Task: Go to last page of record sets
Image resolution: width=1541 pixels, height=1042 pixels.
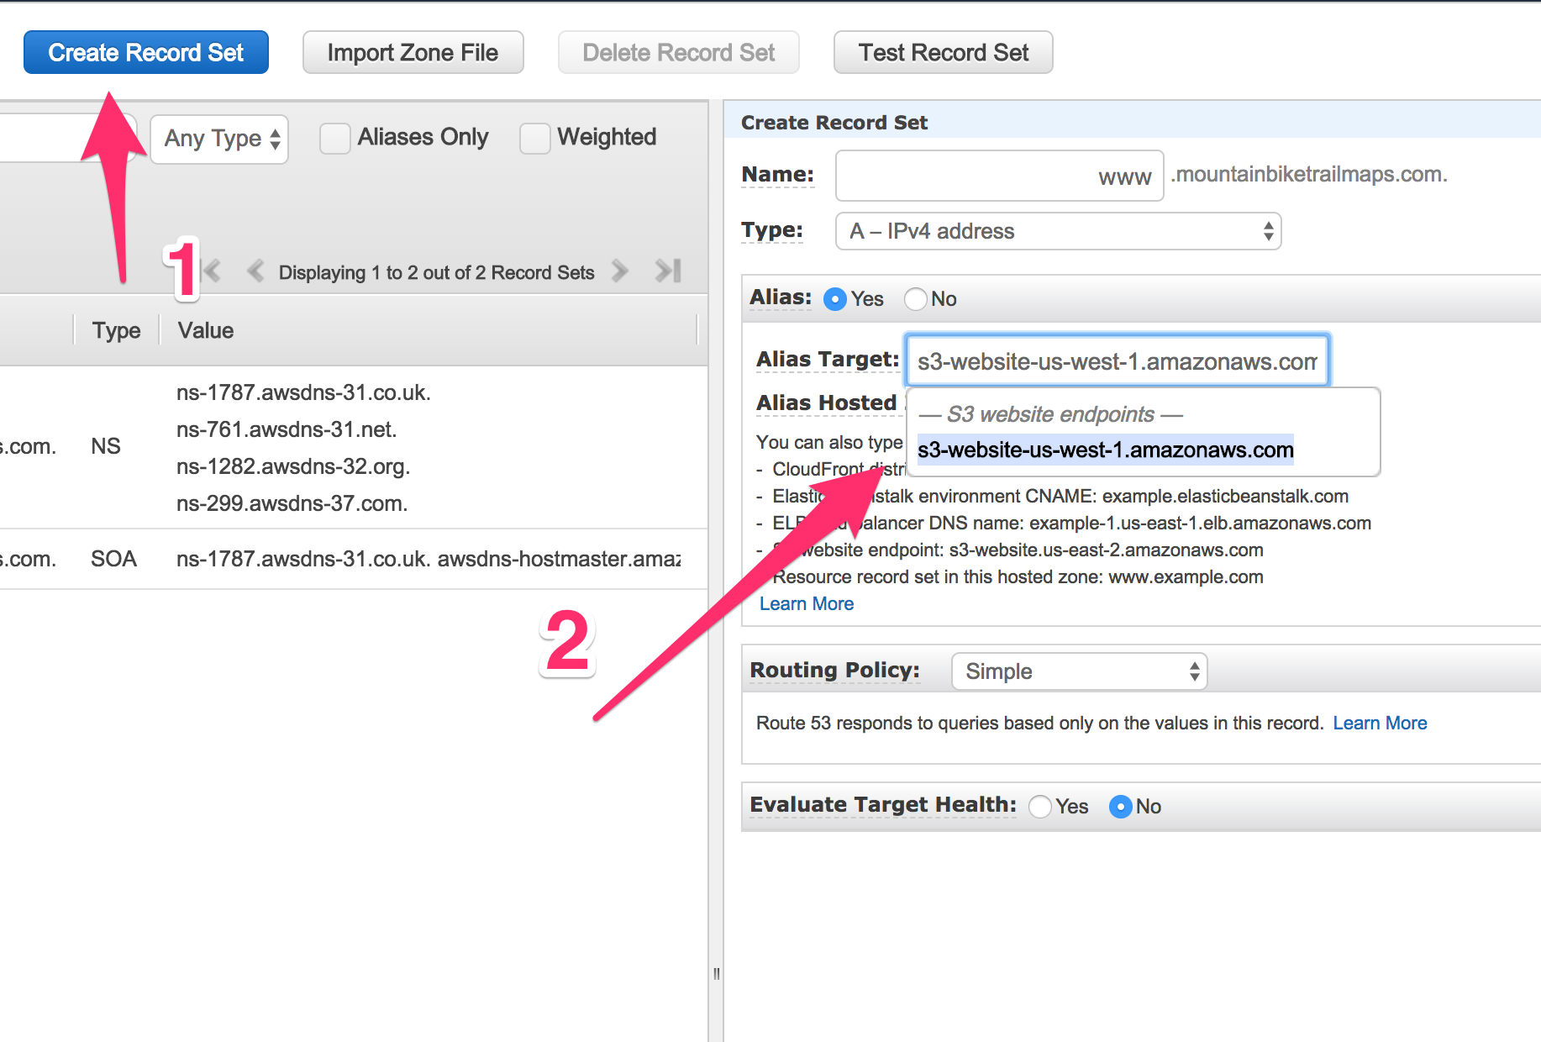Action: [668, 271]
